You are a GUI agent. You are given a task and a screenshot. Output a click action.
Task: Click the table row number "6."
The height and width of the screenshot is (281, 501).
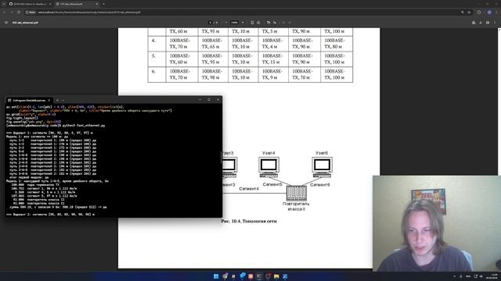click(153, 71)
